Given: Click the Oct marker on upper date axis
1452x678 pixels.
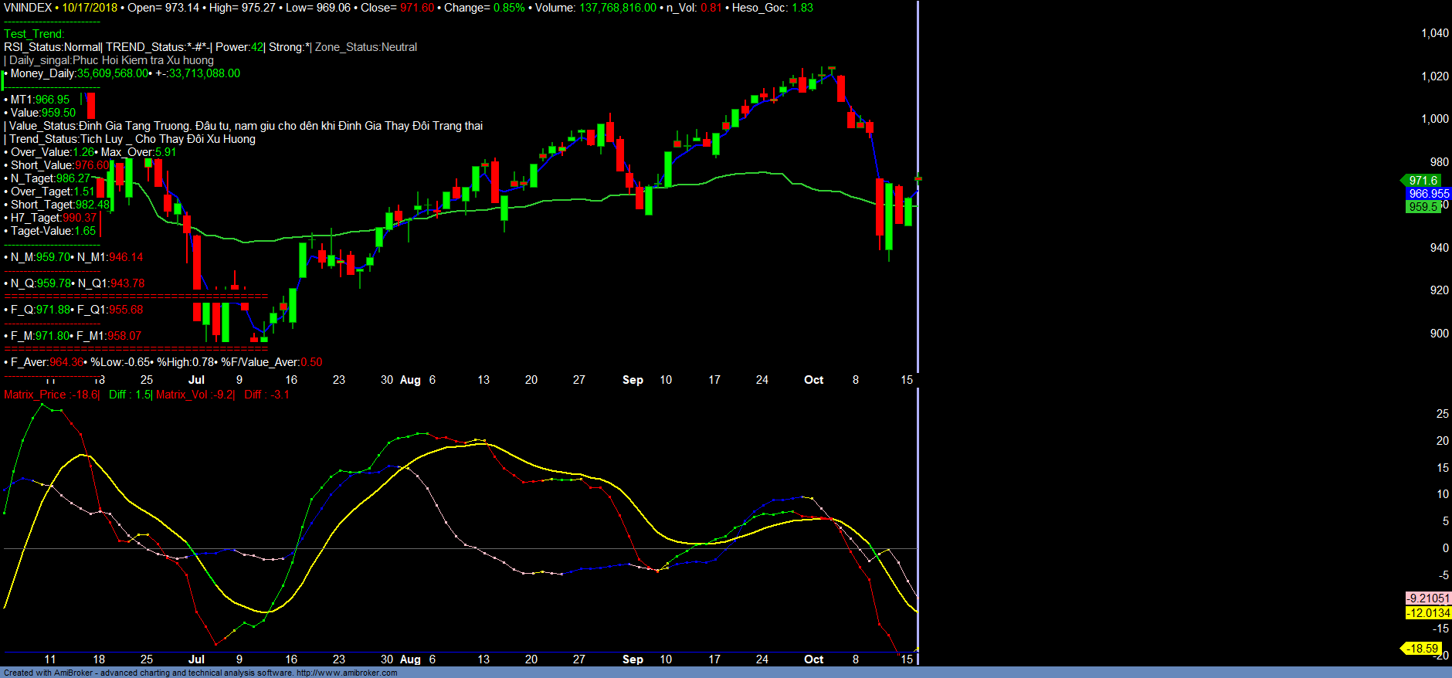Looking at the screenshot, I should point(813,380).
